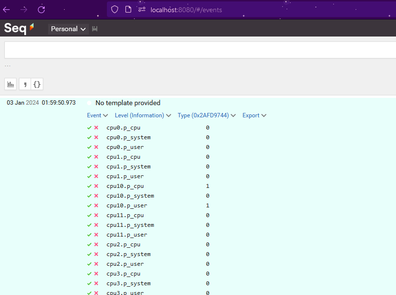Click the event timestamp 03 Jan 2024

click(x=22, y=103)
